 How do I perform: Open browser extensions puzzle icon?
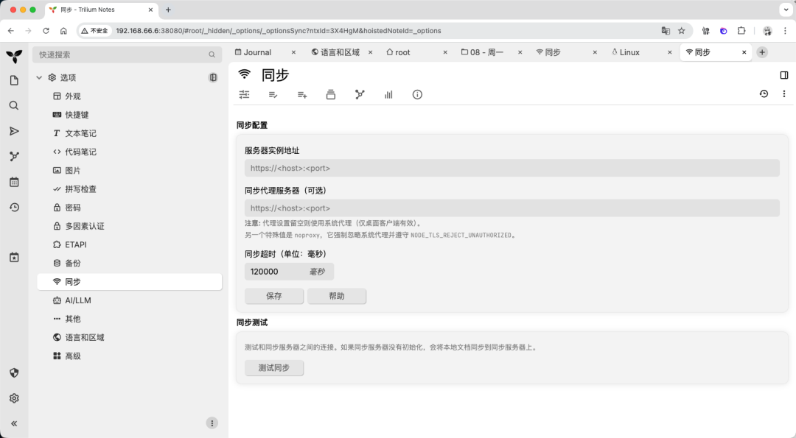coord(741,30)
